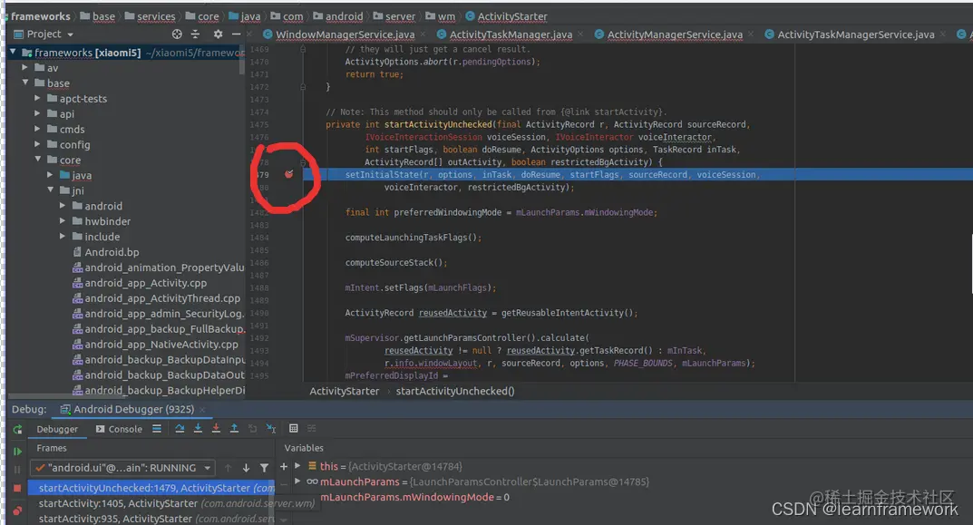Image resolution: width=973 pixels, height=525 pixels.
Task: Step into the method call
Action: [x=198, y=428]
